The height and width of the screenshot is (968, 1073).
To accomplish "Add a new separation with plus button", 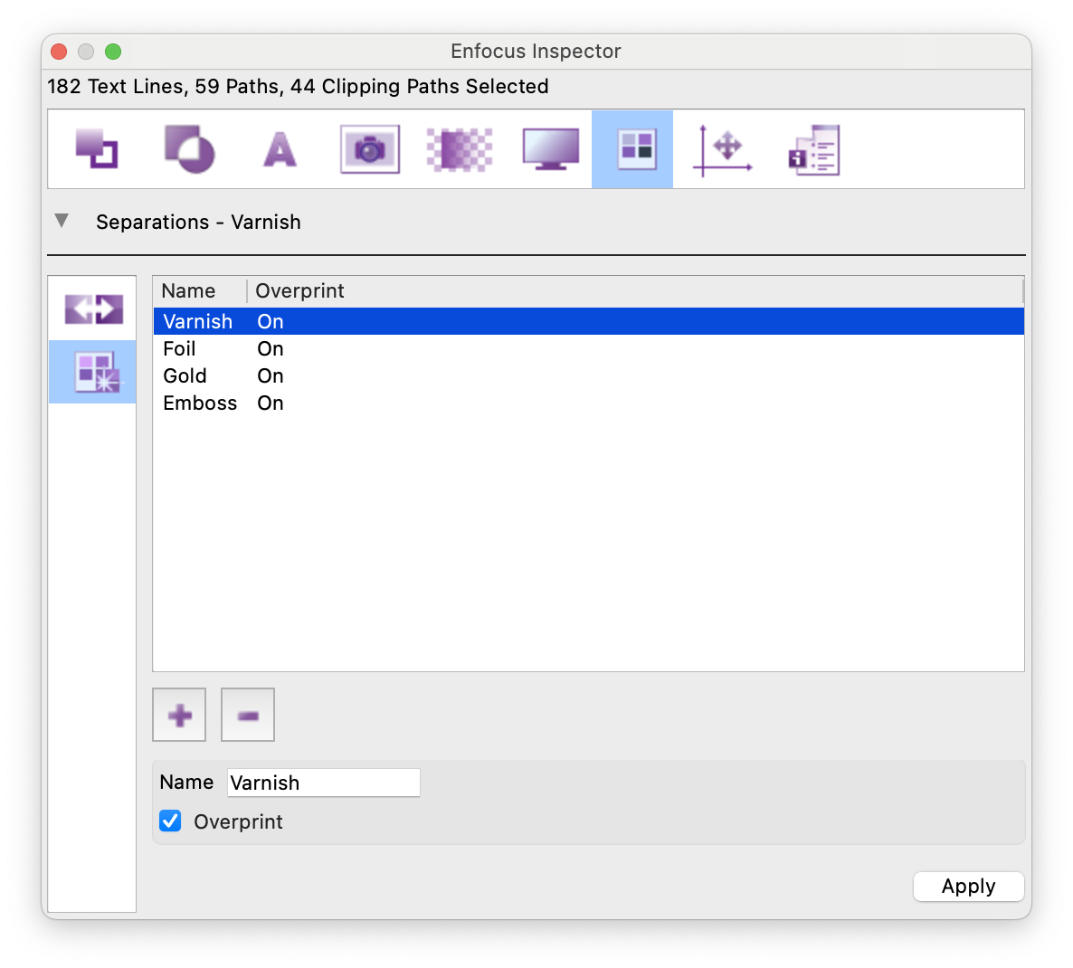I will (179, 715).
